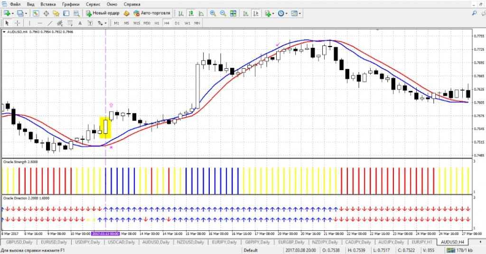Image resolution: width=486 pixels, height=254 pixels.
Task: Toggle the Auto Scroll chart button
Action: [245, 13]
